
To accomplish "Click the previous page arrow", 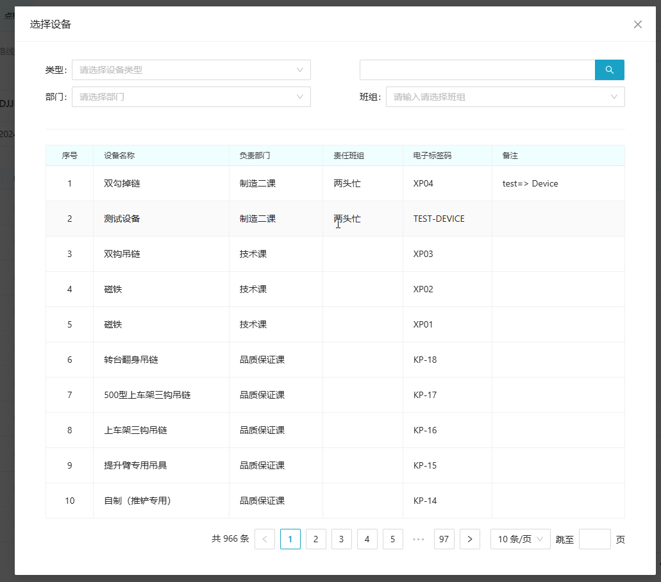I will tap(265, 539).
